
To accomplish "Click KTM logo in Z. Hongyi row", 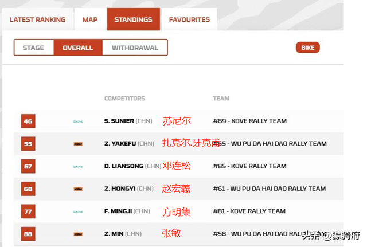I will click(x=78, y=189).
